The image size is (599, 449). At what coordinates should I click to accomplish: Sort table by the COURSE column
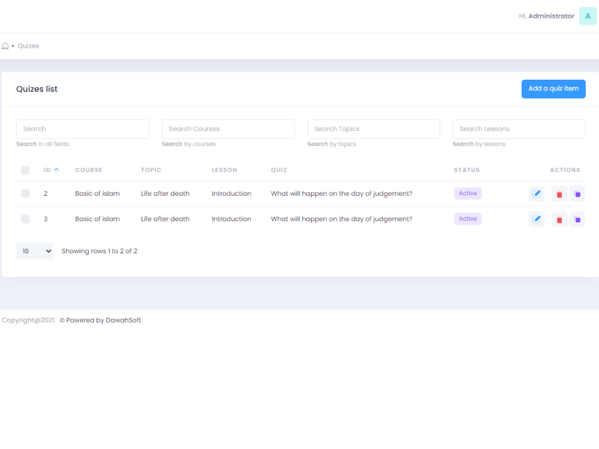coord(89,169)
